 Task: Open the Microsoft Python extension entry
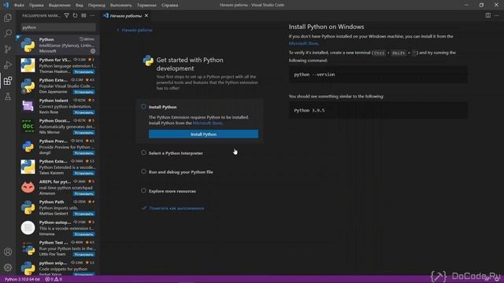(x=57, y=45)
